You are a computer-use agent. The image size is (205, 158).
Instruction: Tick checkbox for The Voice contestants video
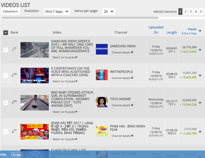click(x=6, y=75)
